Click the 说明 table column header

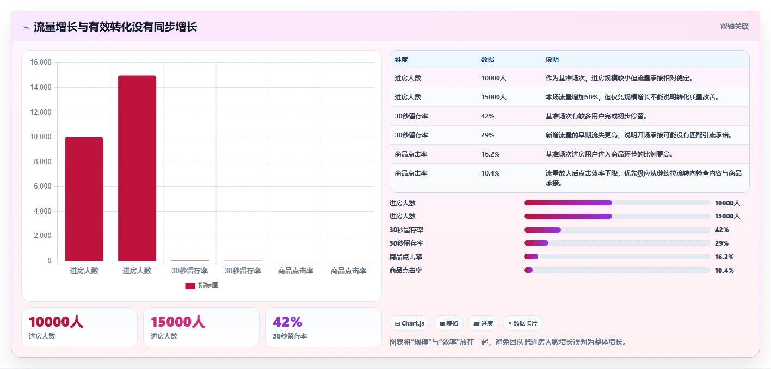click(552, 60)
